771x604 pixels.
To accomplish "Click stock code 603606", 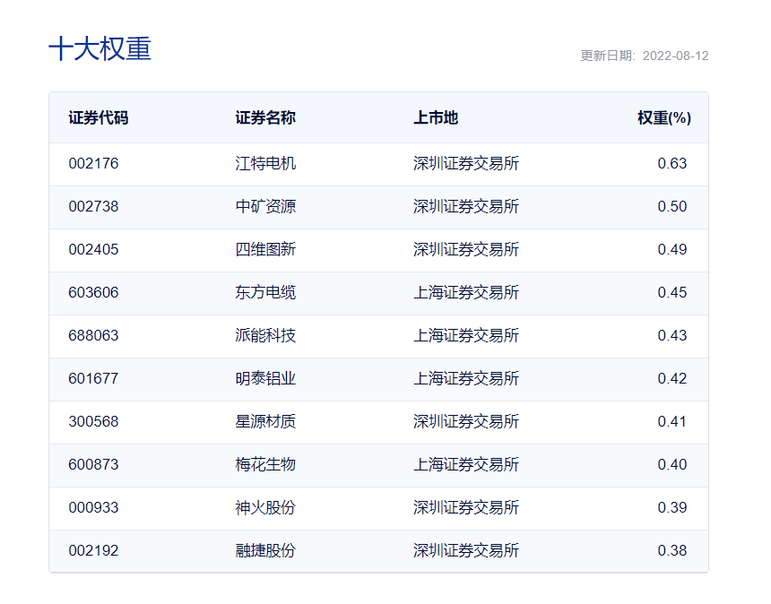I will pos(93,293).
